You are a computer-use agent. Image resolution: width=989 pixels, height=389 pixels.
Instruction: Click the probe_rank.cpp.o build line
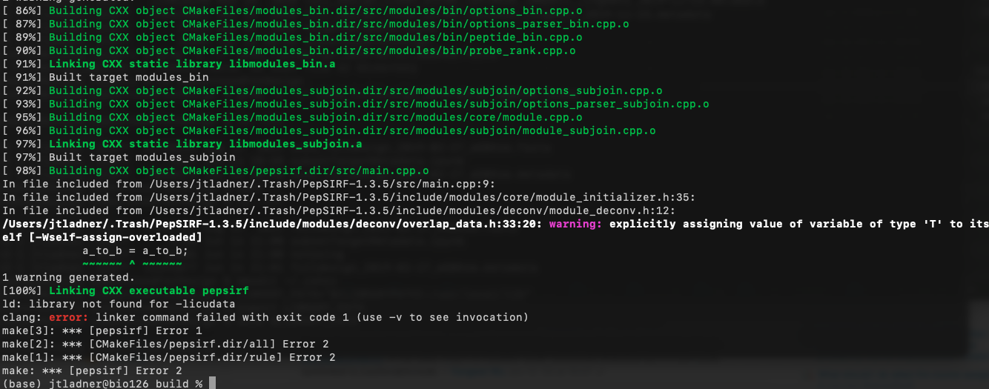289,50
